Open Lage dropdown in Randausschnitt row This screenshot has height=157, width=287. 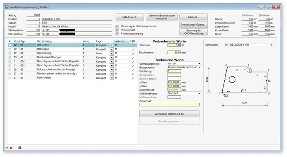coord(112,74)
